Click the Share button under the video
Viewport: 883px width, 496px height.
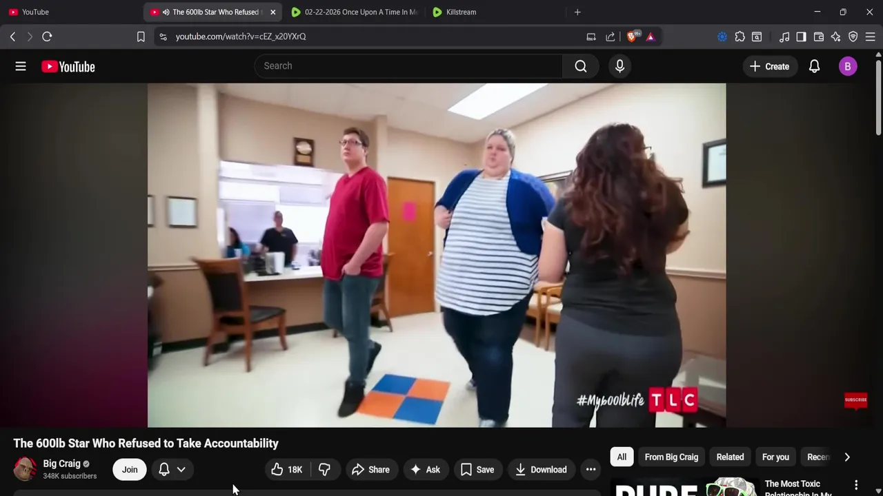coord(370,470)
